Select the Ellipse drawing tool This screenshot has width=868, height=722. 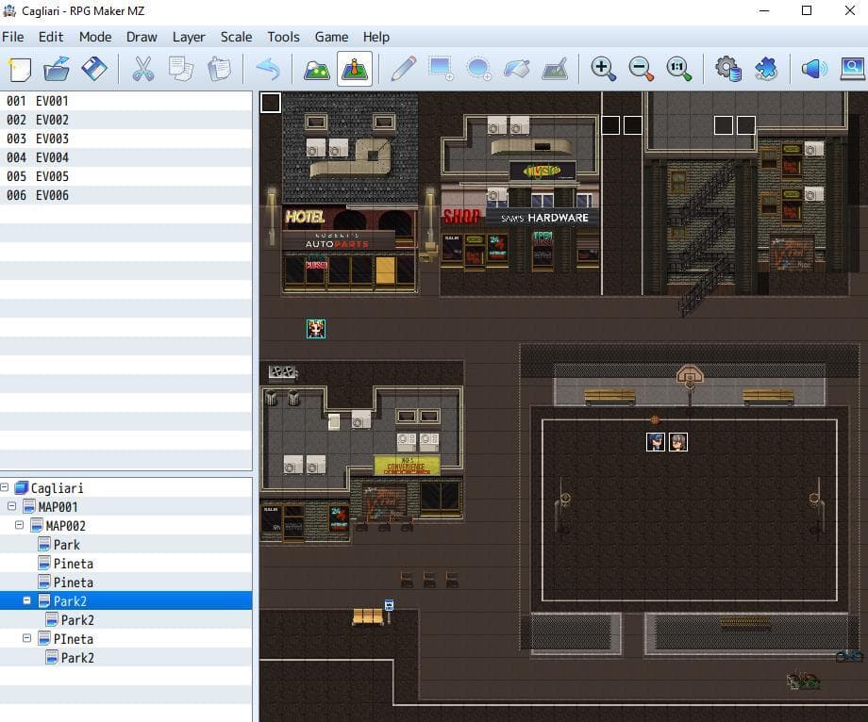[479, 69]
